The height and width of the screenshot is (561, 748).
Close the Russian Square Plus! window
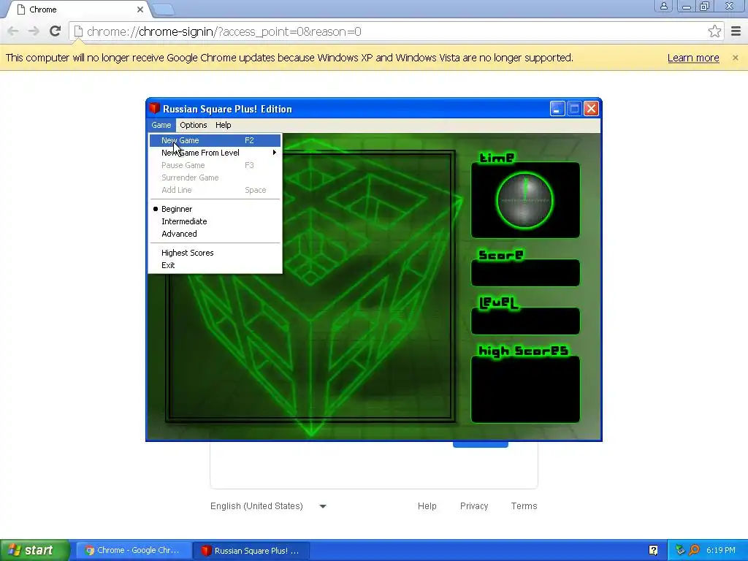(x=591, y=109)
